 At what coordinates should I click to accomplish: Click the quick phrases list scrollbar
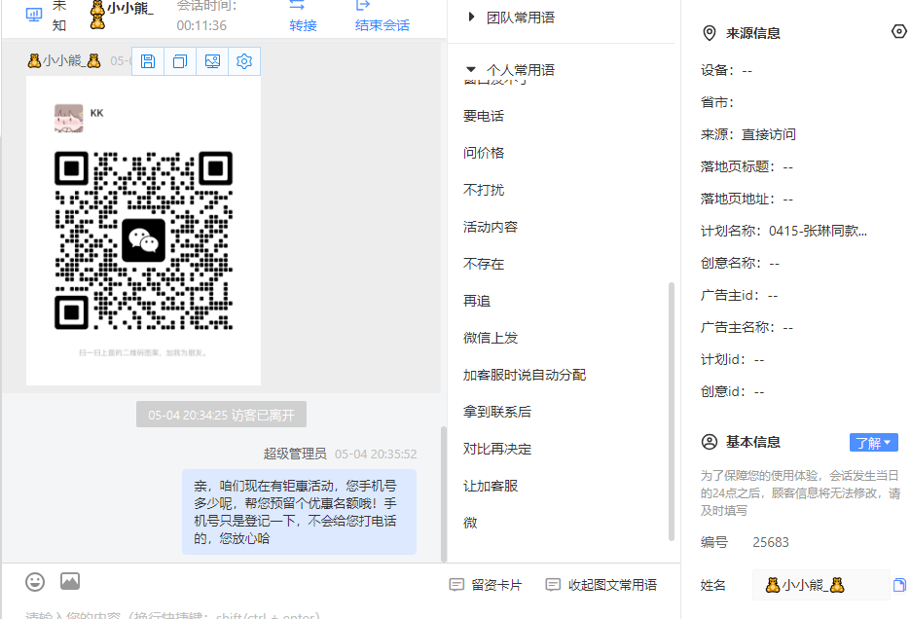(x=671, y=412)
